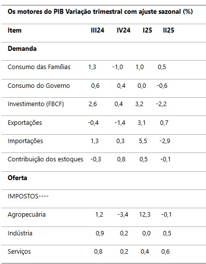Select the Importações row label
This screenshot has height=264, width=206.
pos(25,141)
